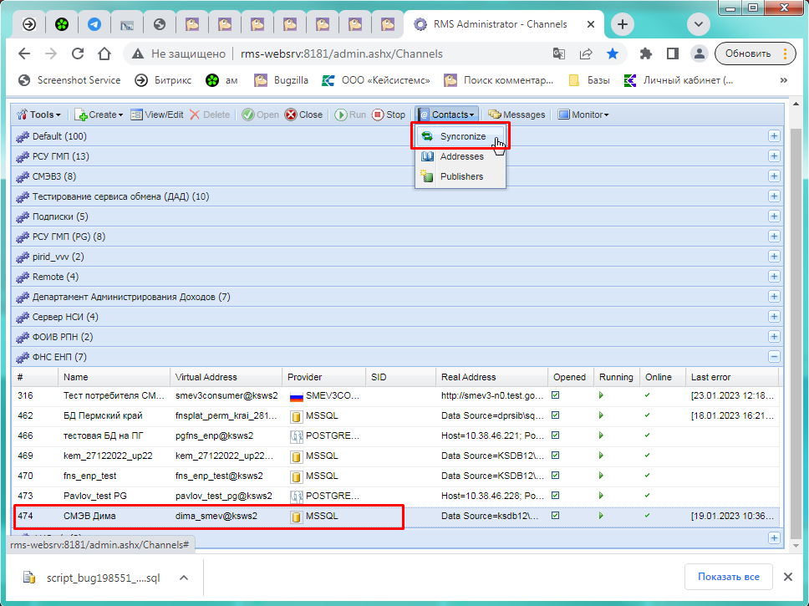
Task: Bookmark page with the star icon
Action: click(613, 53)
